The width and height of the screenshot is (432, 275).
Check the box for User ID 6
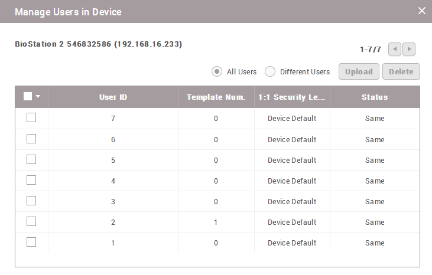[x=31, y=139]
